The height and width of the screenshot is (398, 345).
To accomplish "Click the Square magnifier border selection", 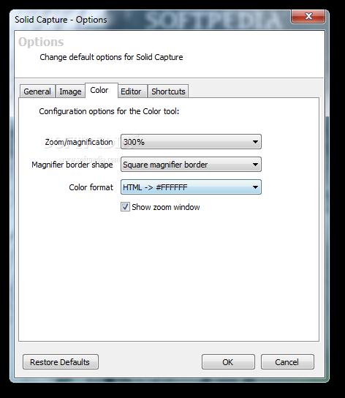I will [165, 165].
